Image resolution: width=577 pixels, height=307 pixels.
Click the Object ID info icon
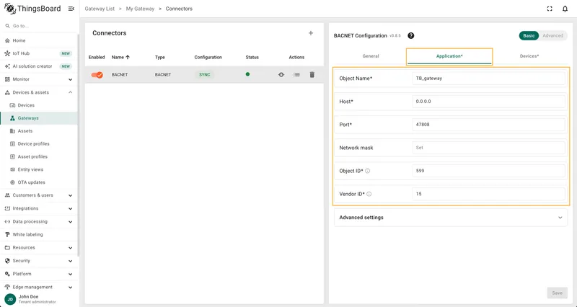pyautogui.click(x=367, y=171)
